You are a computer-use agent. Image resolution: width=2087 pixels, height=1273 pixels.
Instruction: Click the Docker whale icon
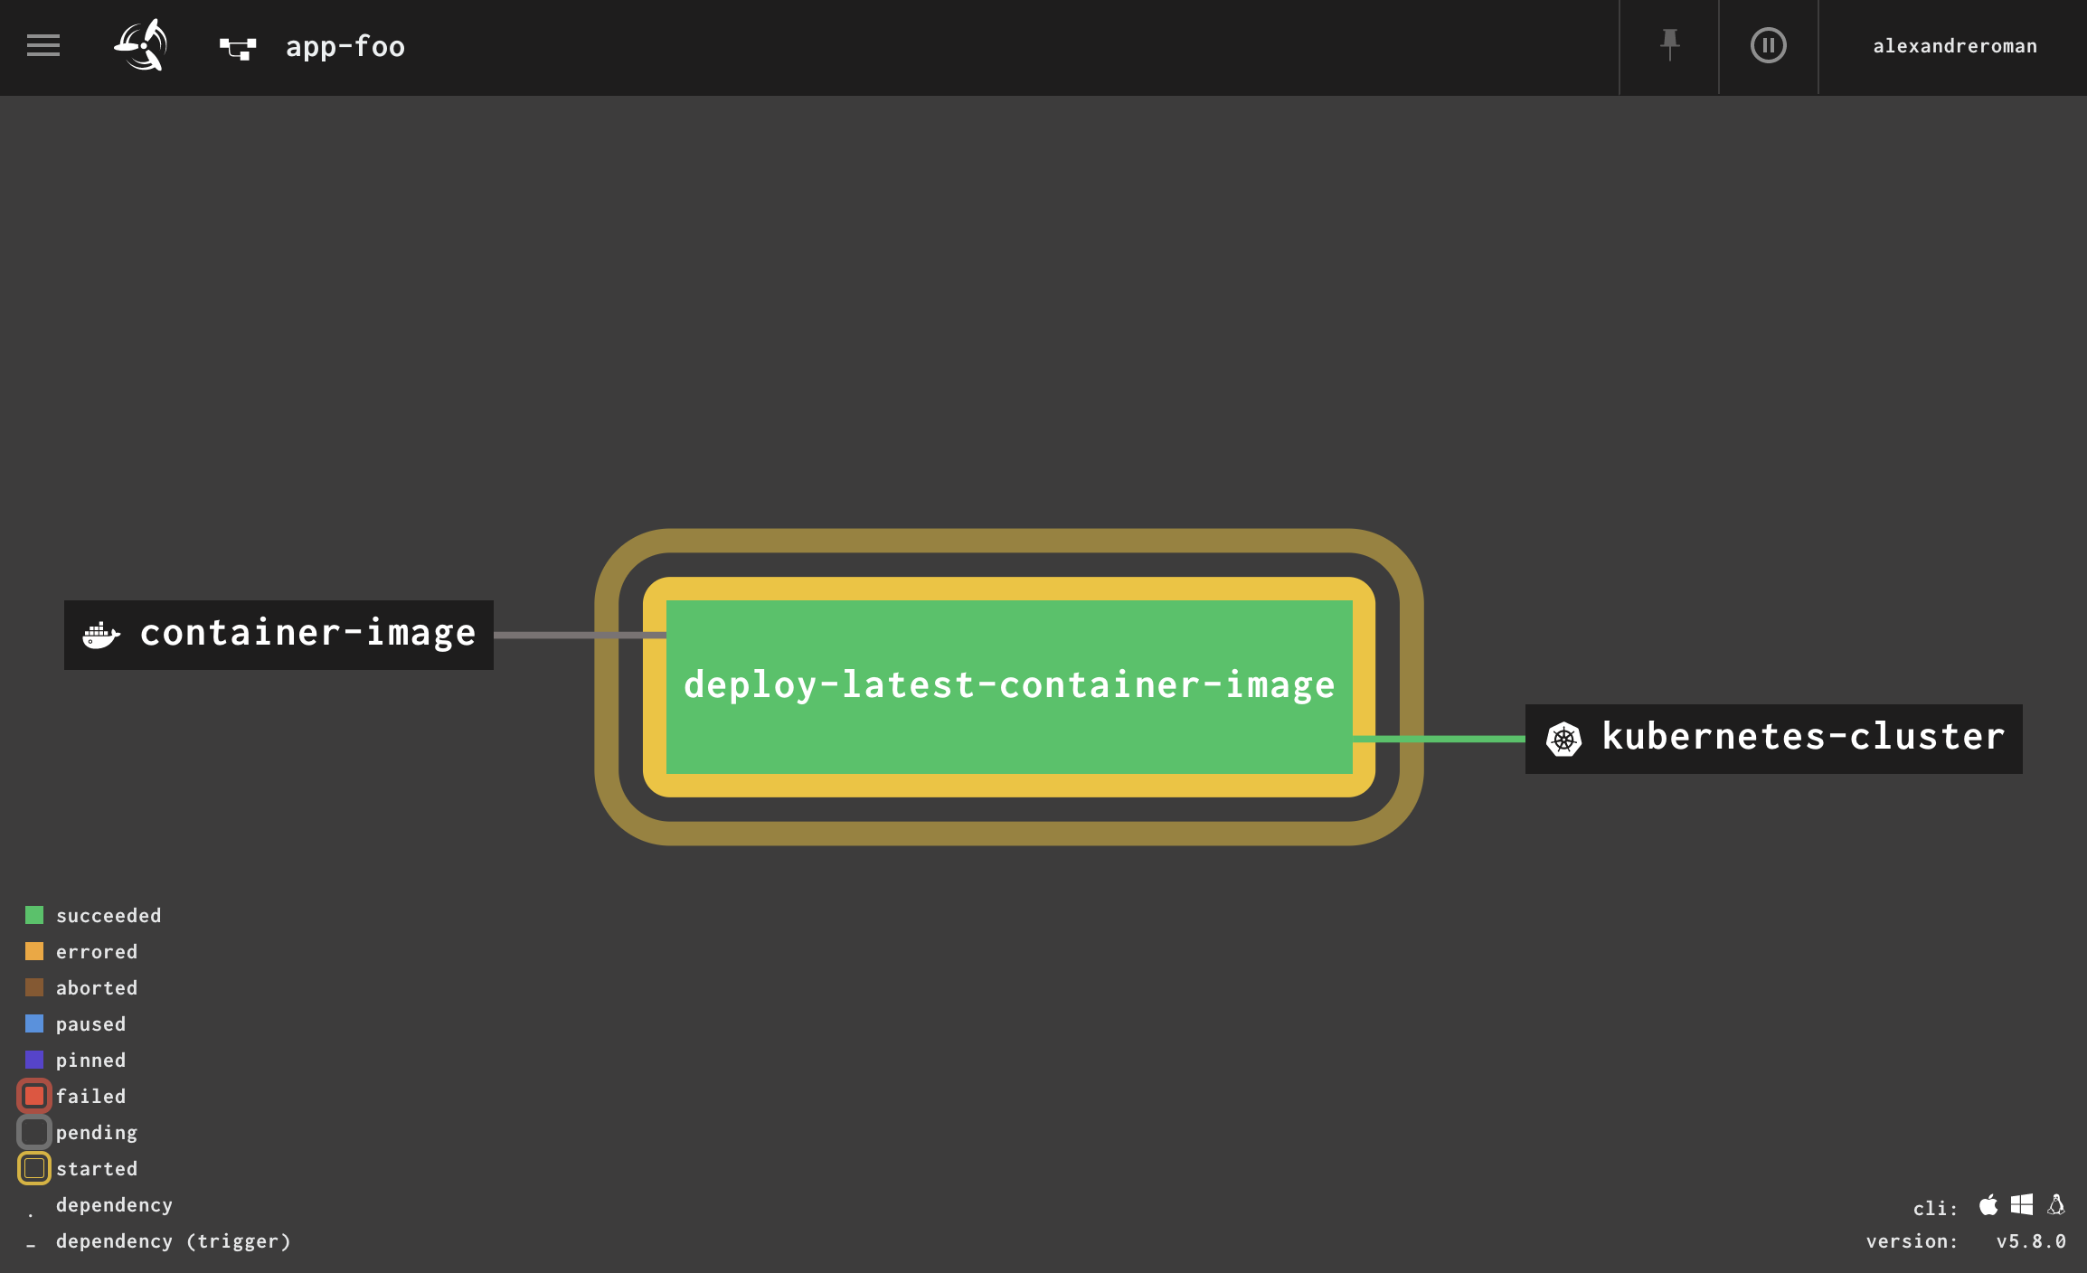click(100, 635)
